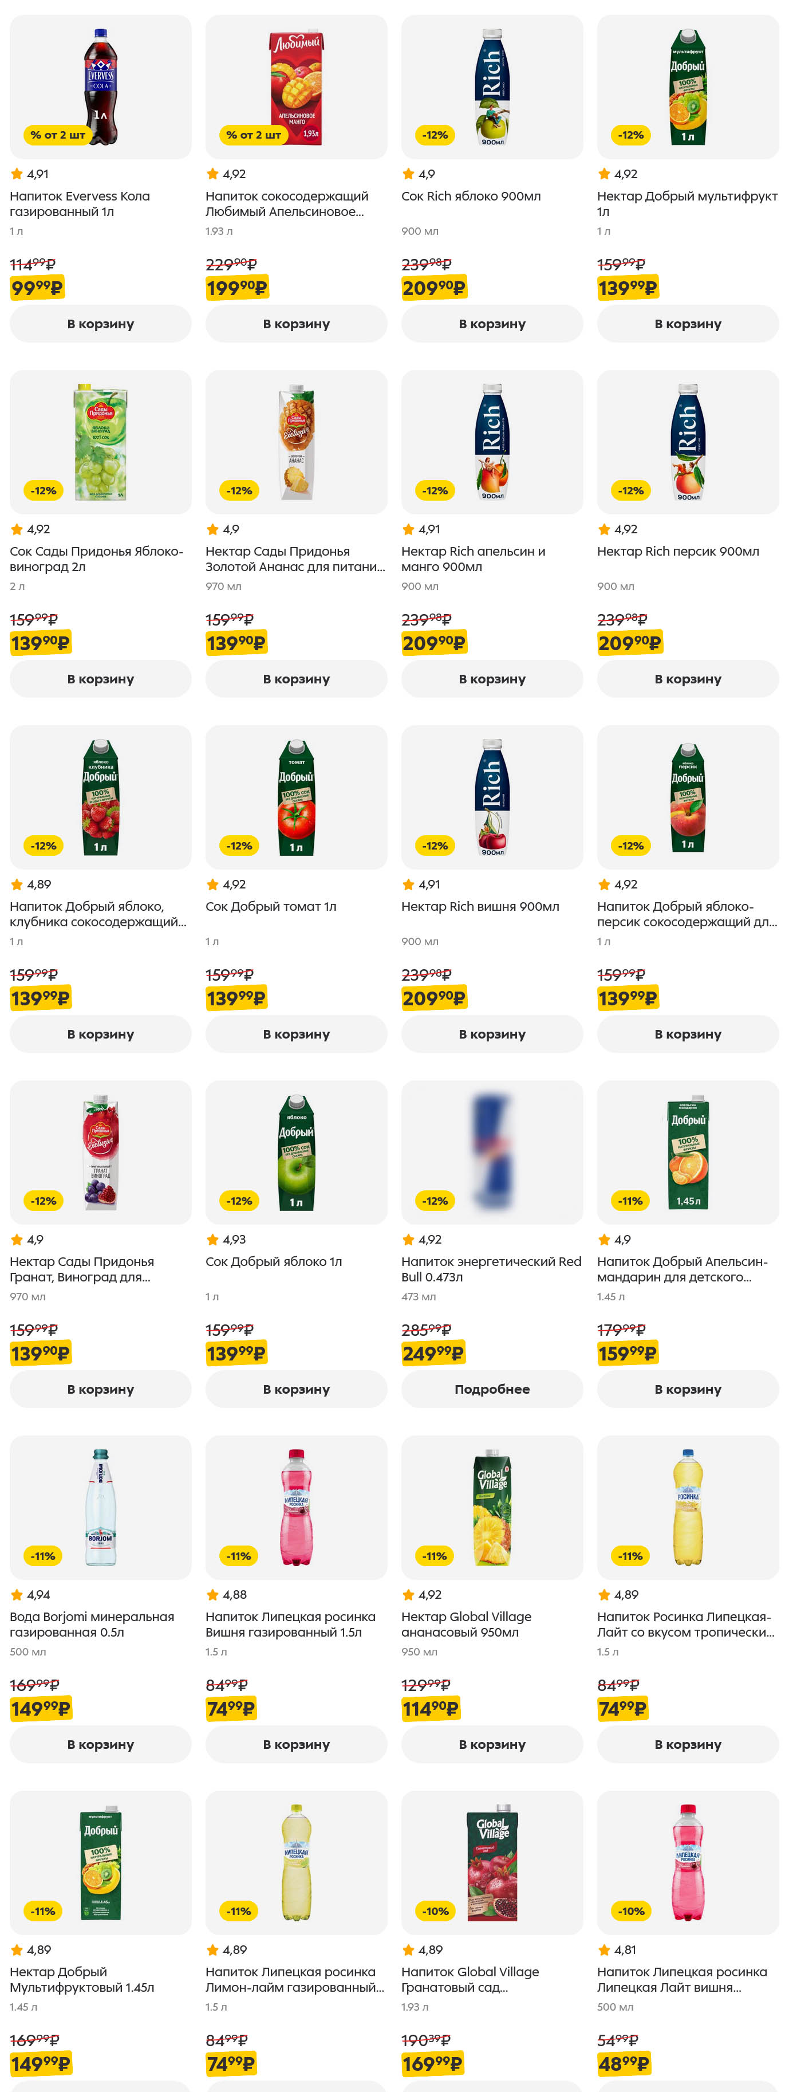Open Липецкая росинка Вишня 1.5л product title
The width and height of the screenshot is (789, 2092).
coord(290,1624)
